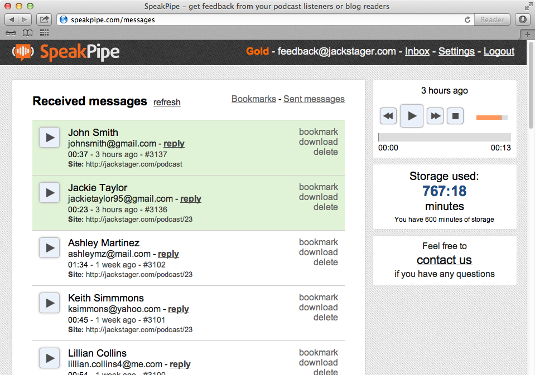This screenshot has width=535, height=375.
Task: Open the Settings page
Action: 456,51
